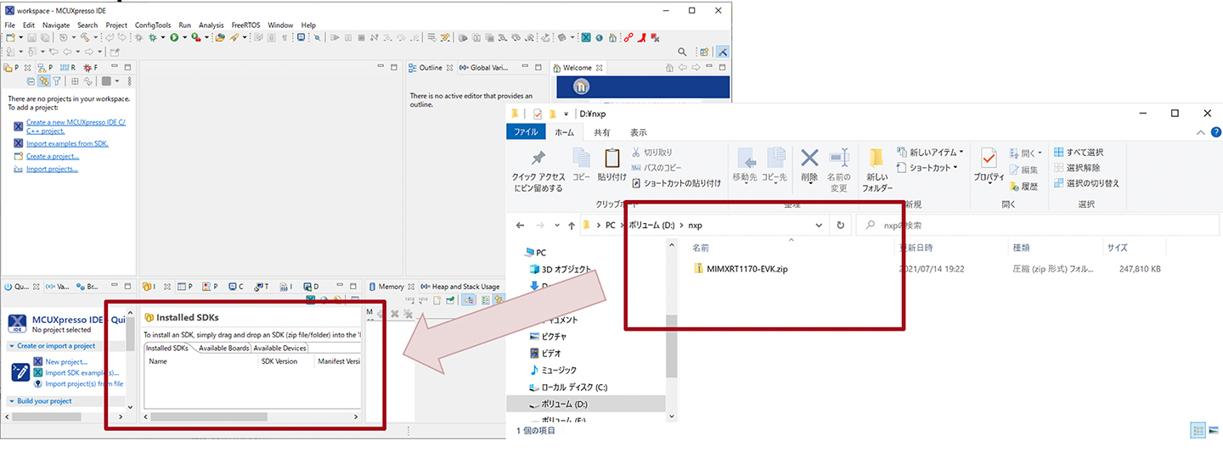Open the 共有 ribbon tab in Explorer
Image resolution: width=1223 pixels, height=463 pixels.
(601, 132)
